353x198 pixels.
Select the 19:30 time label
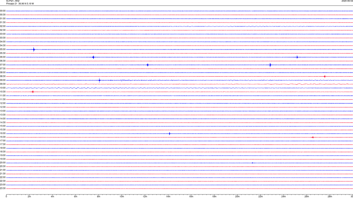[3, 159]
